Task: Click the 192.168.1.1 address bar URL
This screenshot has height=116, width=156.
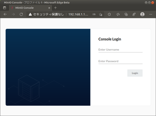Action: click(78, 14)
